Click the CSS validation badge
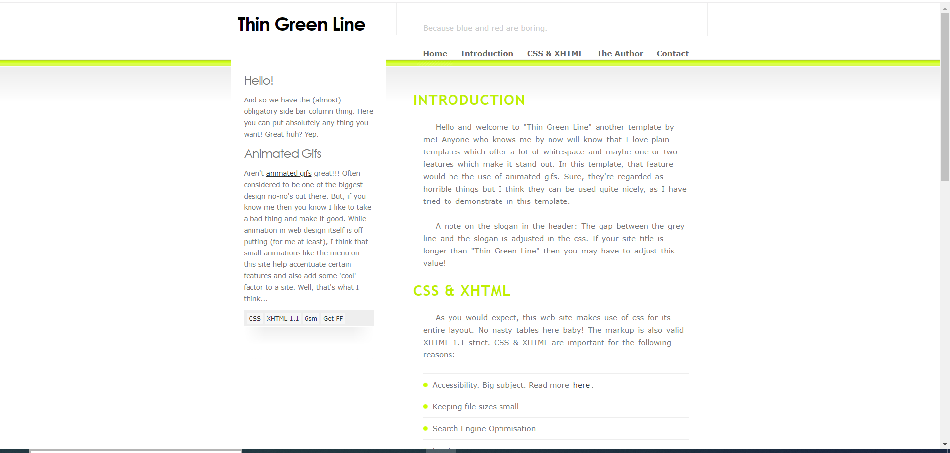The width and height of the screenshot is (950, 453). [x=254, y=319]
